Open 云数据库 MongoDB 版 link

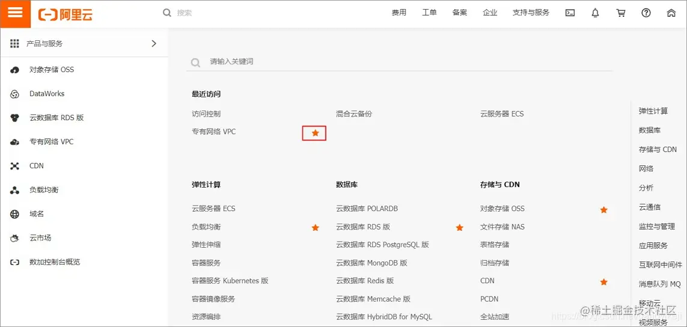371,263
